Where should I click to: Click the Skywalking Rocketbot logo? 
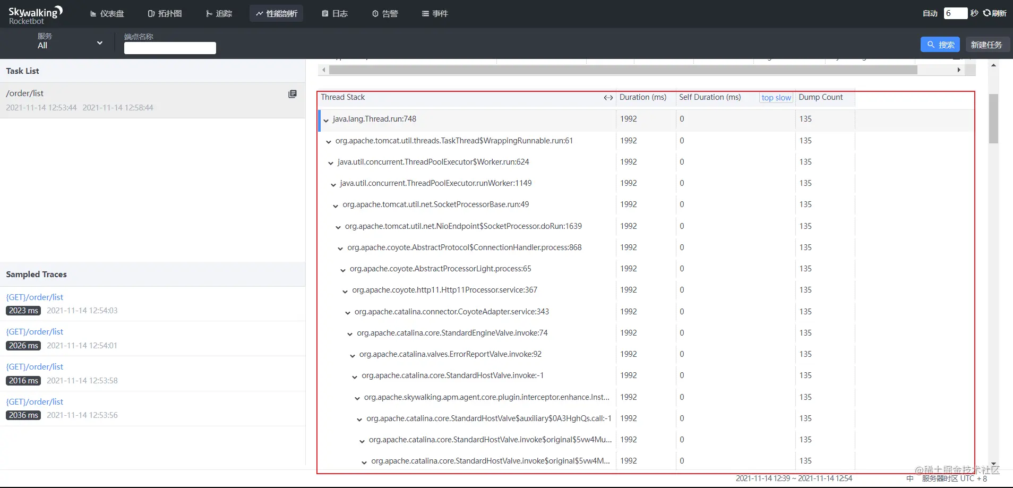tap(36, 15)
